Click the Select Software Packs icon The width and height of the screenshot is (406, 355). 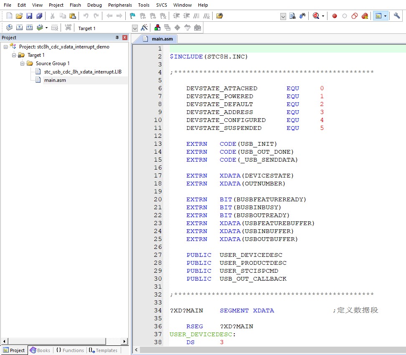click(x=188, y=28)
